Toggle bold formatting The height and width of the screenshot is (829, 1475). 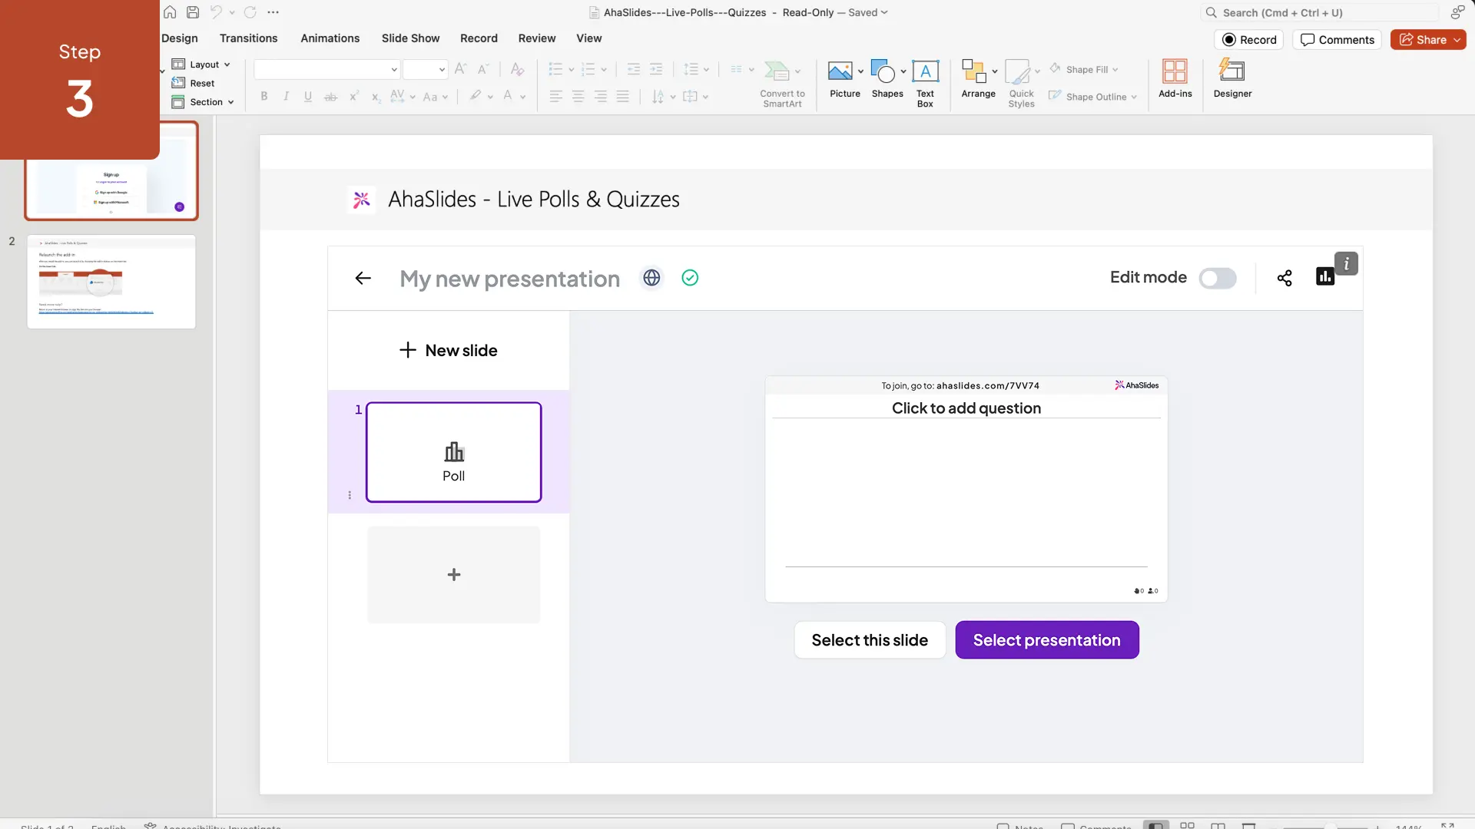[264, 96]
